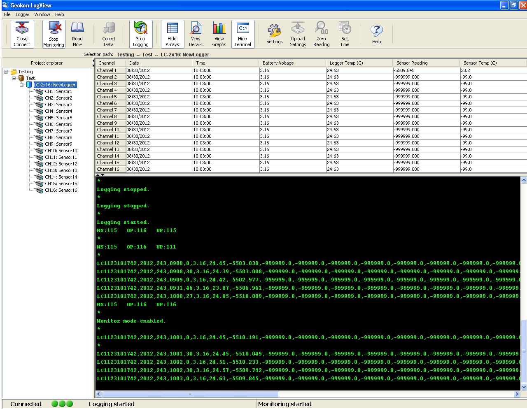527x409 pixels.
Task: Open the File menu
Action: pos(7,14)
